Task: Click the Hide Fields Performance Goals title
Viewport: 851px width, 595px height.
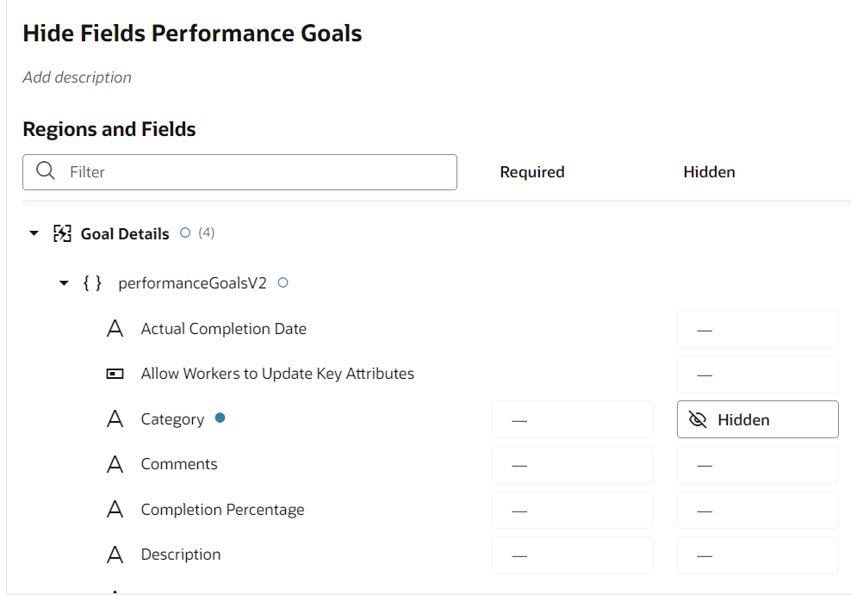Action: click(x=192, y=33)
